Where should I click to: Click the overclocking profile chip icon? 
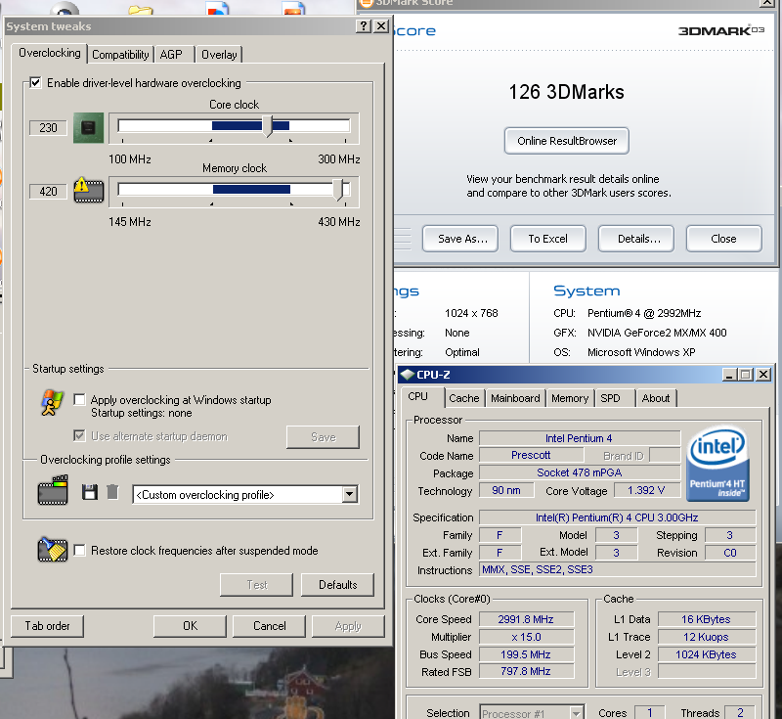pyautogui.click(x=53, y=490)
